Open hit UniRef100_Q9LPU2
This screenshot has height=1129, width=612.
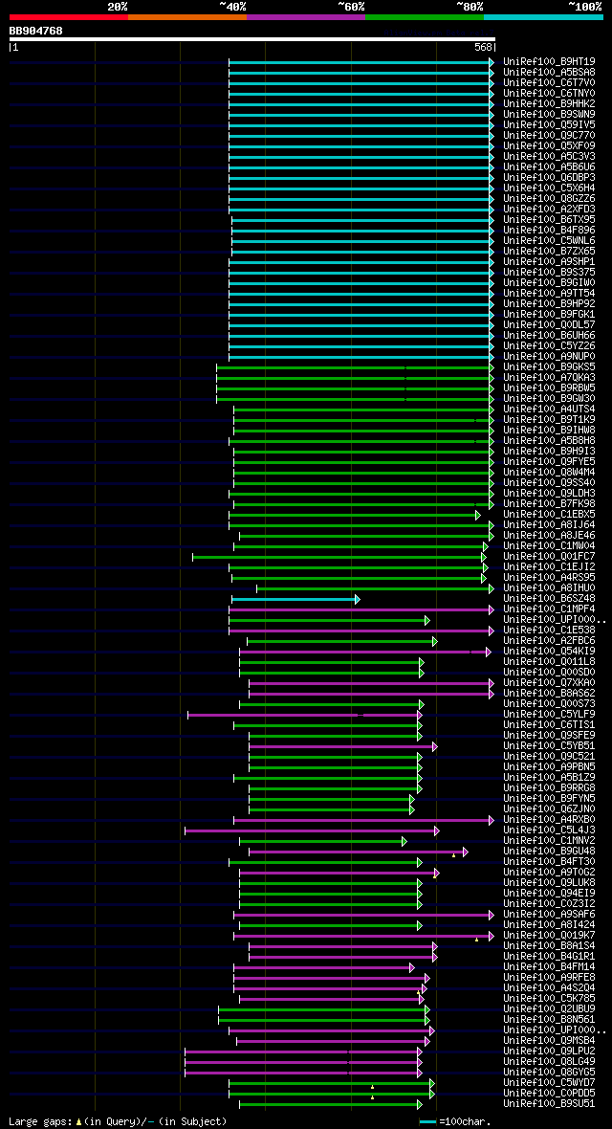pyautogui.click(x=549, y=1051)
